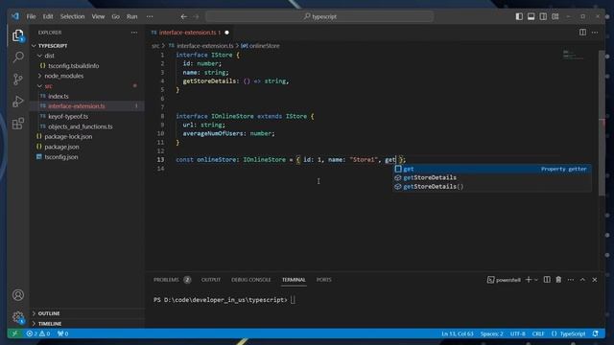Change encoding via UTF-8 status item
Screen dimensions: 614x345
pos(517,333)
